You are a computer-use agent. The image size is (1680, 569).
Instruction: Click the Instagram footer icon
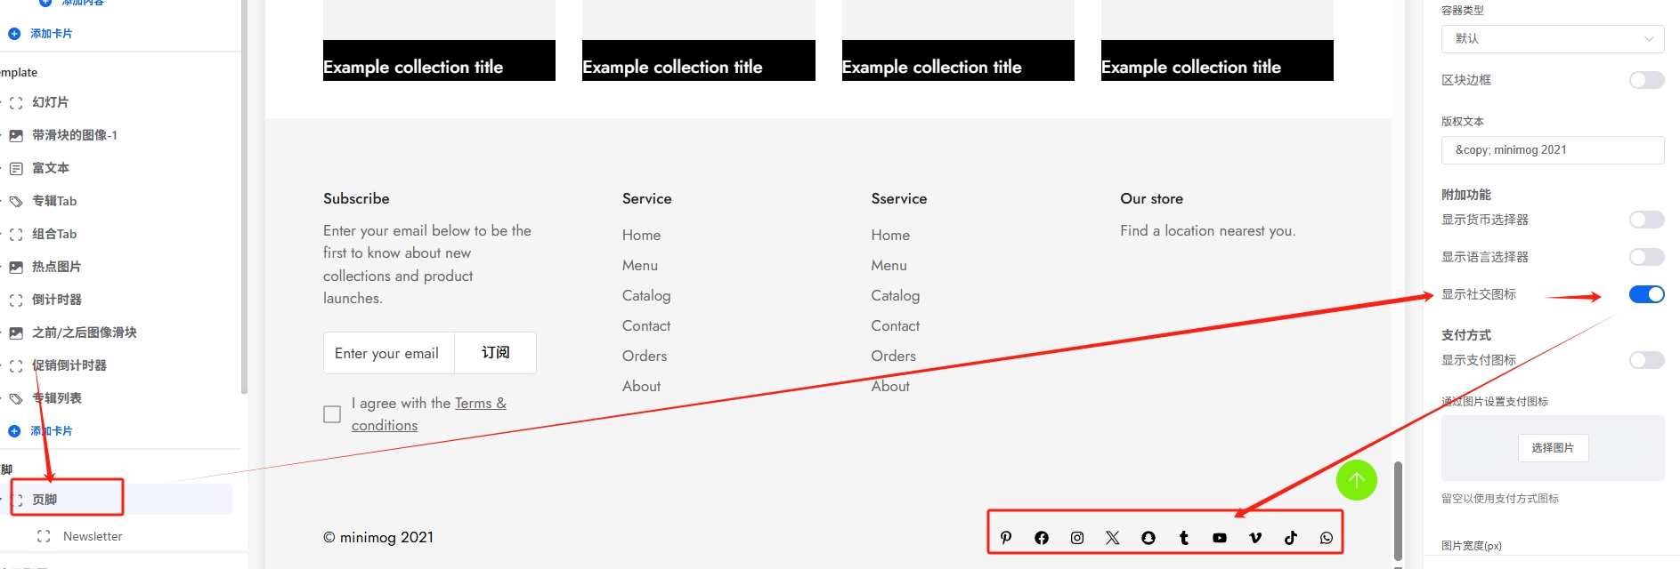1077,538
